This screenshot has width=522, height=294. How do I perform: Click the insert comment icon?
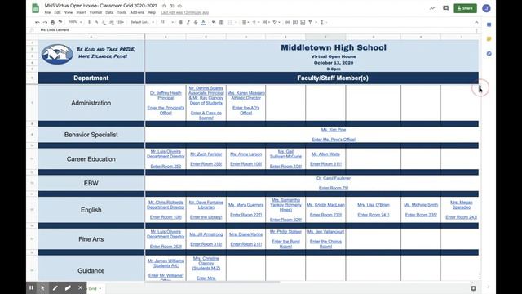coord(295,22)
